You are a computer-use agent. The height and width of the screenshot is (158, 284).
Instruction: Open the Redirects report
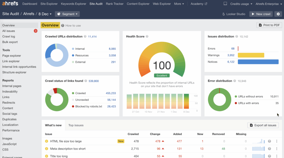[9, 103]
